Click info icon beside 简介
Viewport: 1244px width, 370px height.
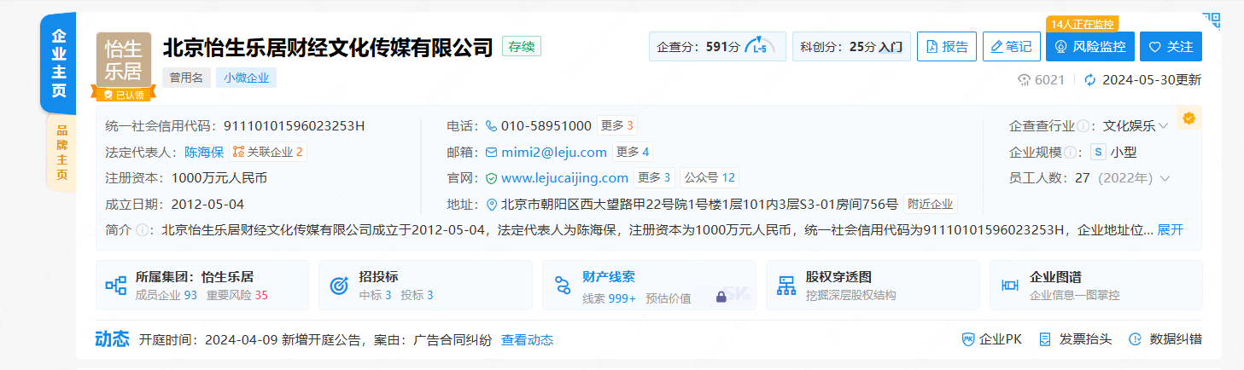pyautogui.click(x=142, y=230)
